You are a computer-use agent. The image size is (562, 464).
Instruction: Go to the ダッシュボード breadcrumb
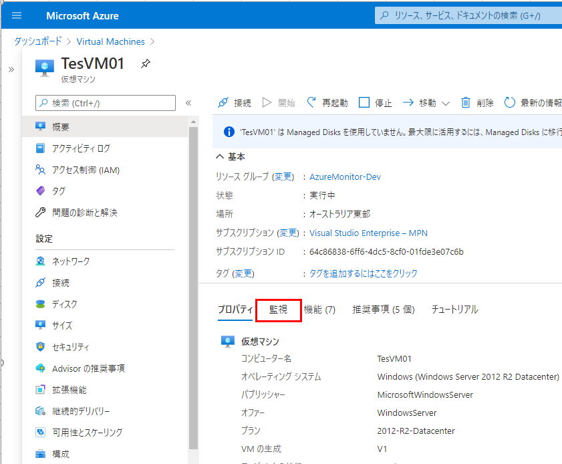(x=37, y=41)
